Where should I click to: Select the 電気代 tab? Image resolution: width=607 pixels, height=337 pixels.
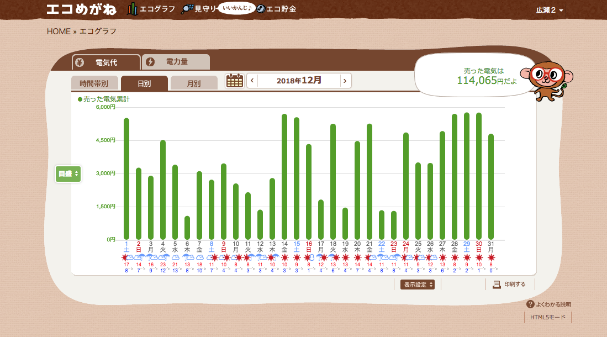pos(106,62)
